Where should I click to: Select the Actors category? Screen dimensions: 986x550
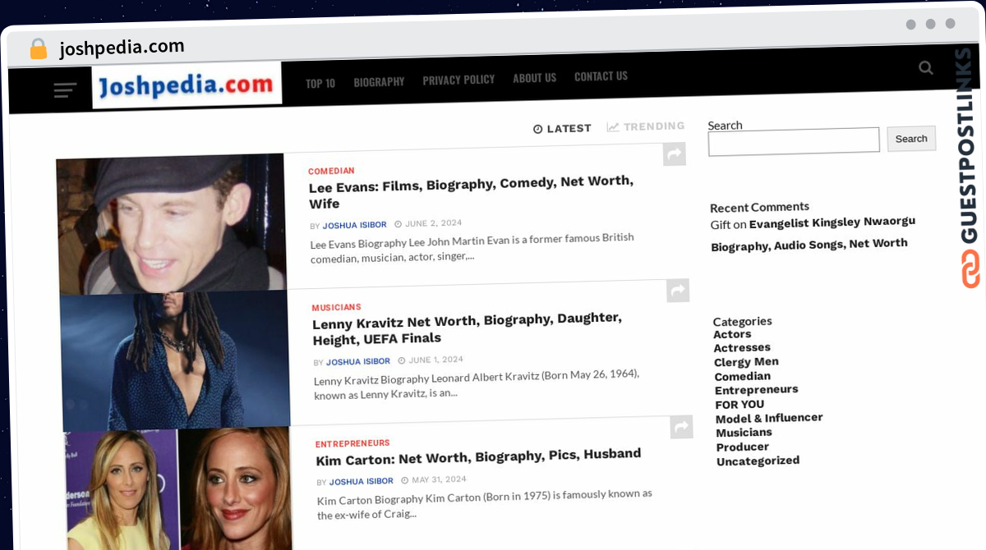732,334
